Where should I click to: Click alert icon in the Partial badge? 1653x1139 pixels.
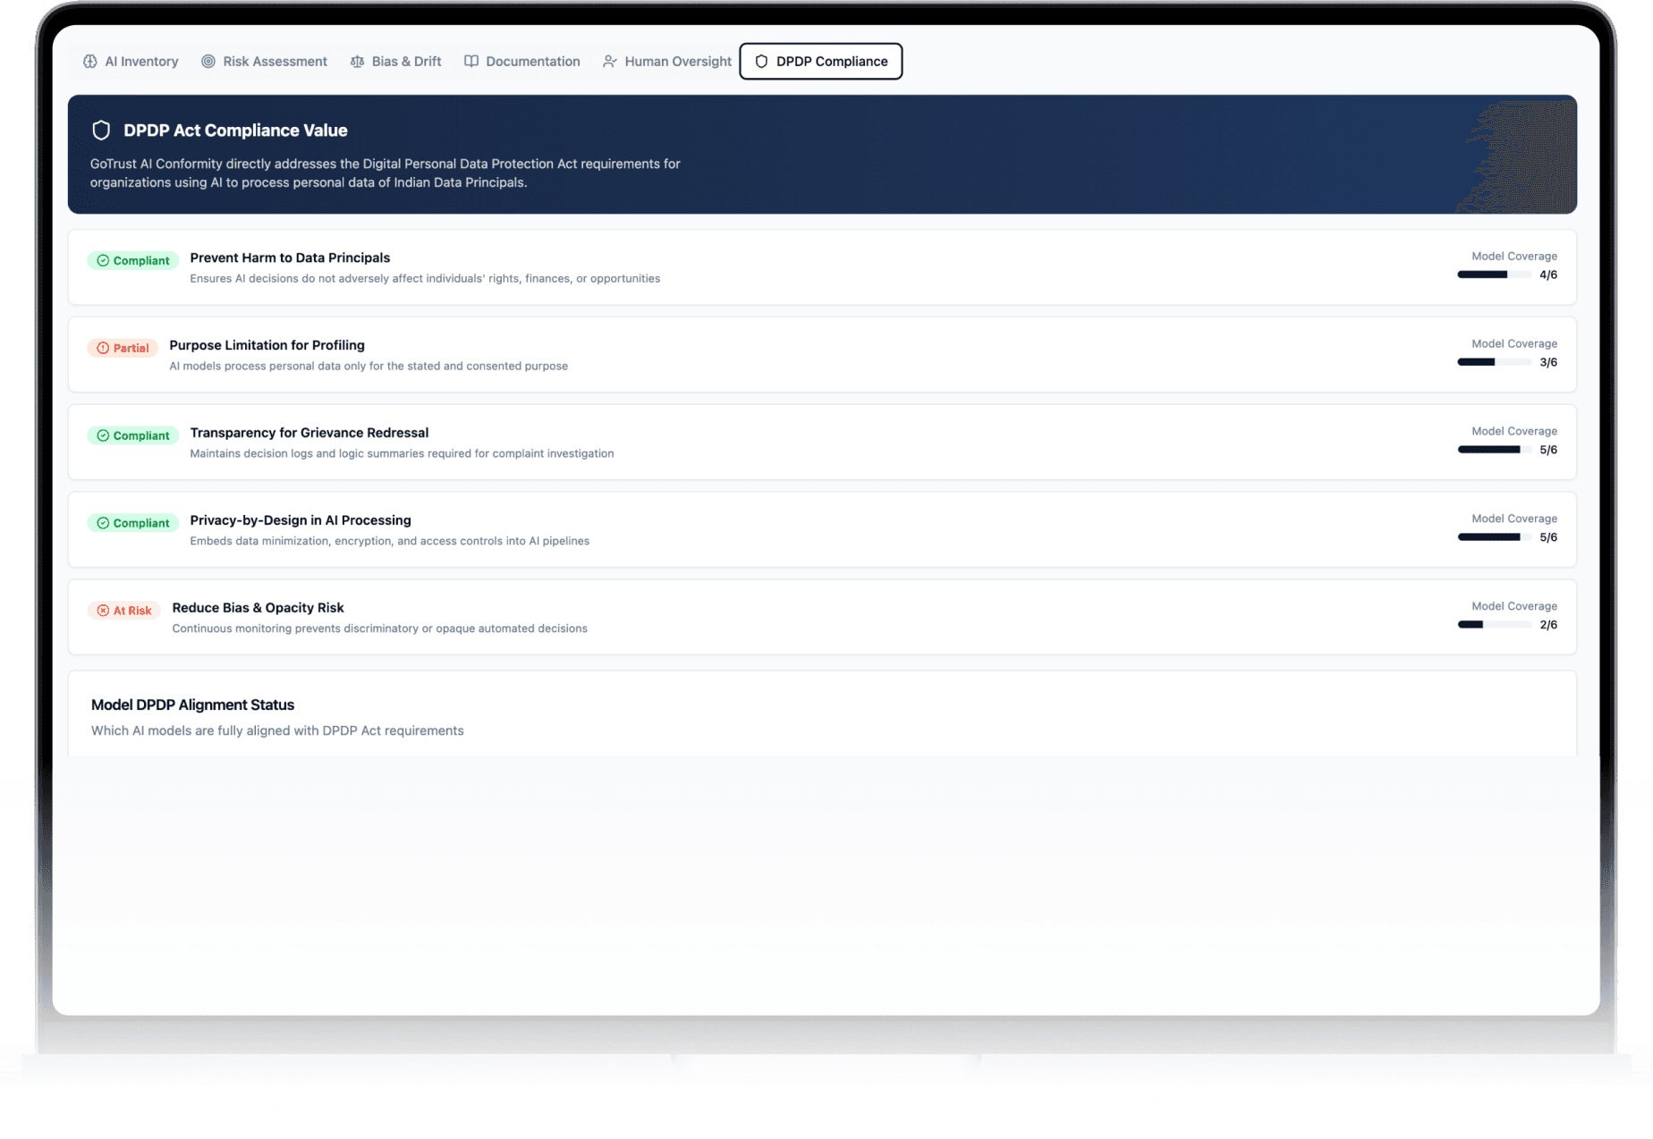point(103,349)
